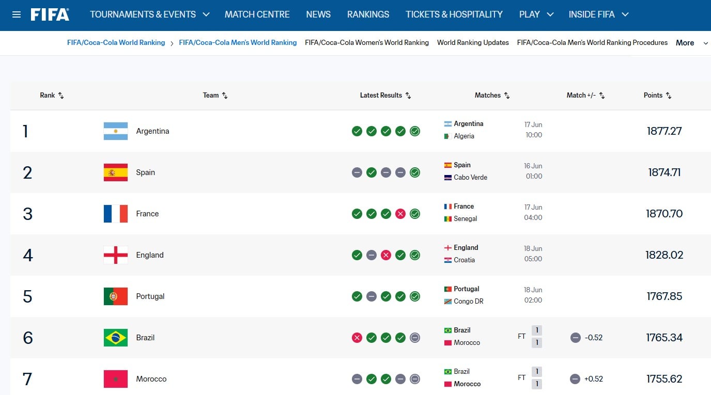This screenshot has height=395, width=711.
Task: Open World Ranking Updates link
Action: click(473, 43)
